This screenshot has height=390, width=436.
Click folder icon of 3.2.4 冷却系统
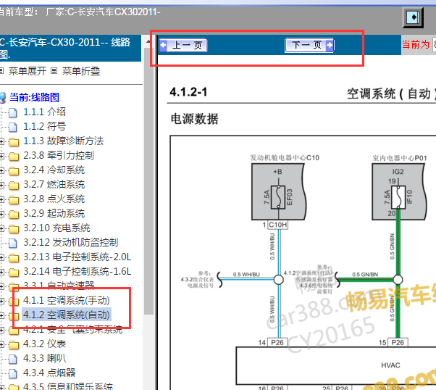click(14, 170)
